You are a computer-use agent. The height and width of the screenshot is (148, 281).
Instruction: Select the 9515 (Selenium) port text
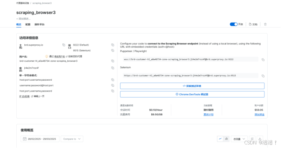tap(82, 51)
